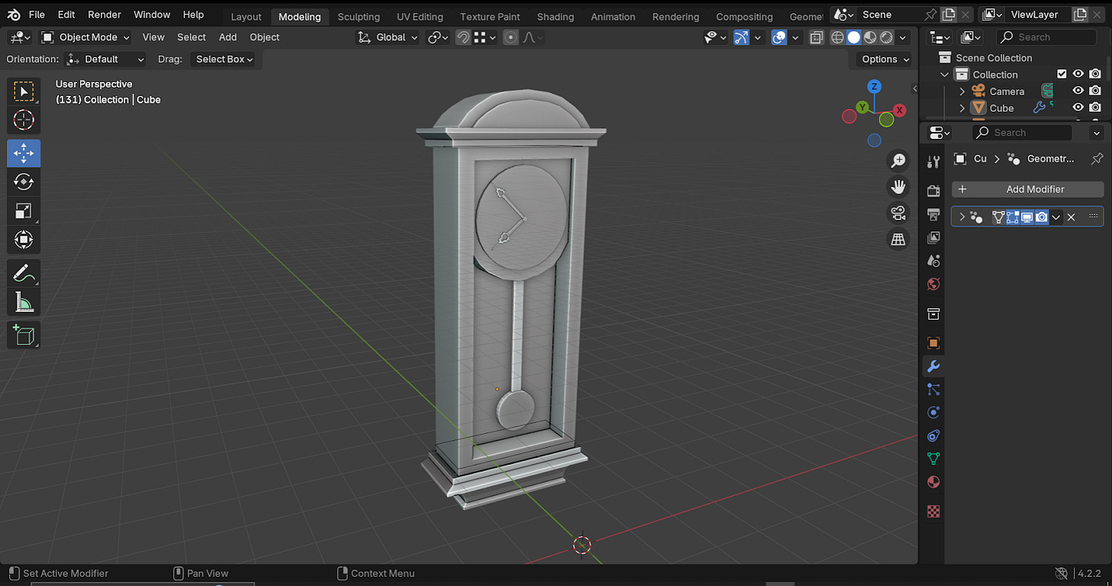Pick the Measure tool
Image resolution: width=1112 pixels, height=586 pixels.
click(24, 302)
